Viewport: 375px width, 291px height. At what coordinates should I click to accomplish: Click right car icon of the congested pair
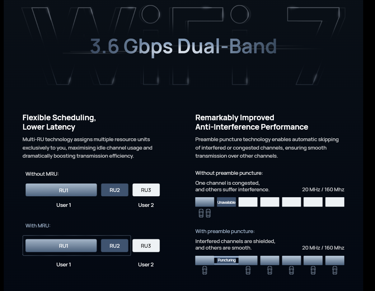point(208,213)
